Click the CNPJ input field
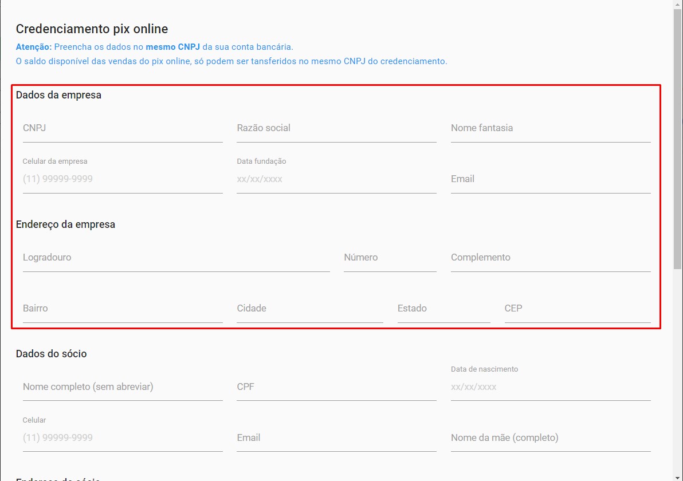This screenshot has height=481, width=683. [x=123, y=128]
